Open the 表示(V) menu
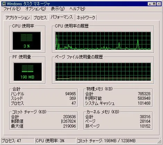The image size is (163, 145). [58, 9]
